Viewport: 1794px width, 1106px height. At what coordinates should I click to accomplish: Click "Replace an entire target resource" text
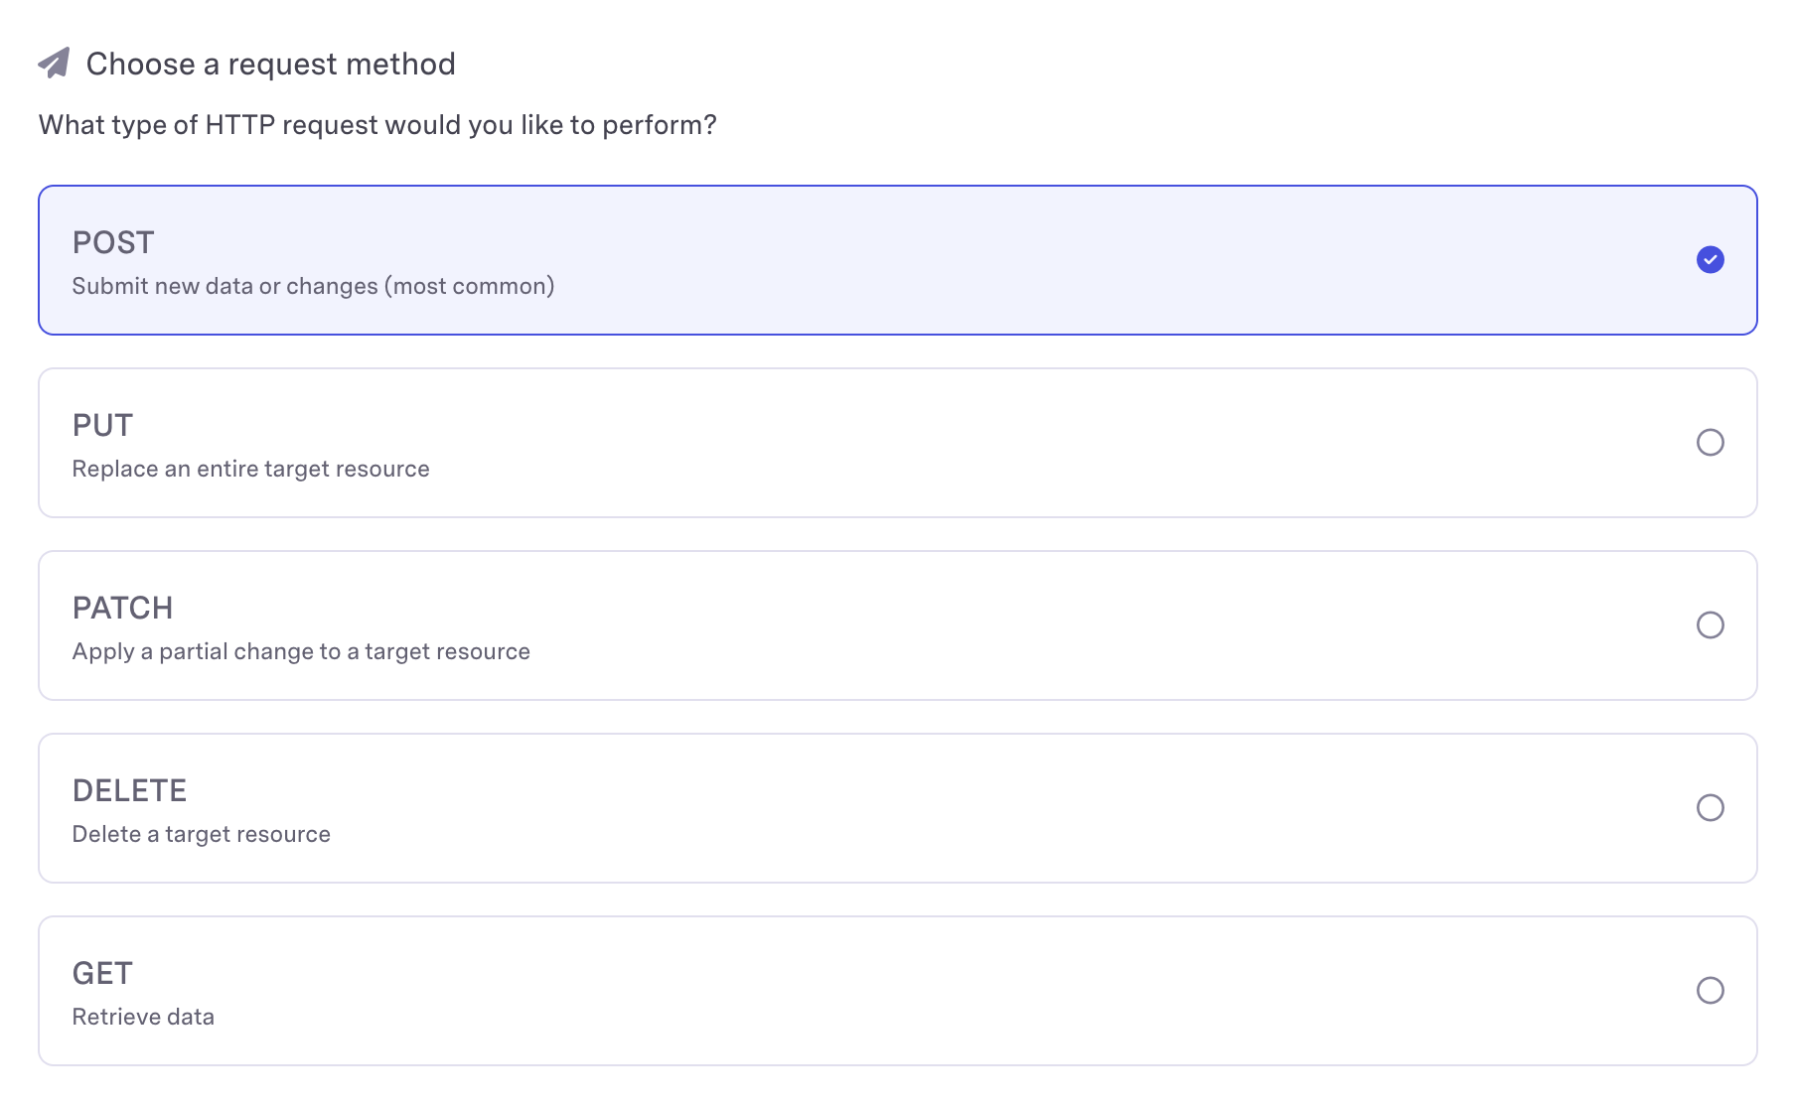point(250,470)
